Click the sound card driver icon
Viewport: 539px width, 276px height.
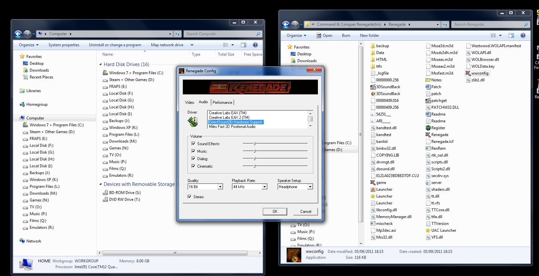pos(193,122)
